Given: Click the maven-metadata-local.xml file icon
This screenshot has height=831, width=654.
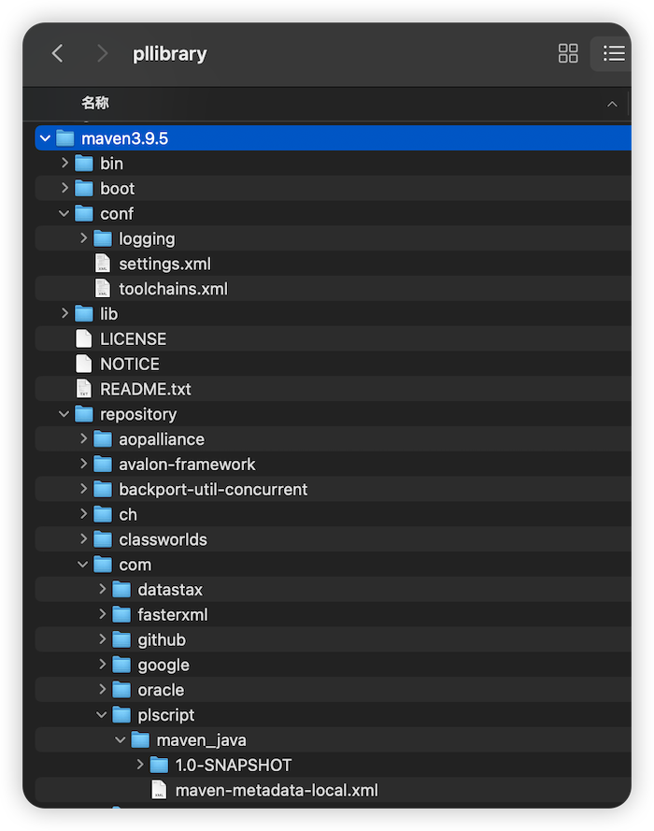Looking at the screenshot, I should pos(159,790).
